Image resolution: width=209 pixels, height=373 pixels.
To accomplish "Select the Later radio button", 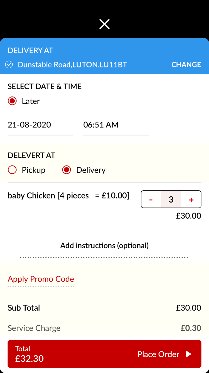I will coord(12,101).
